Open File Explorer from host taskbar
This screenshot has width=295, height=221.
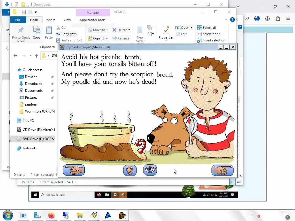coord(80,215)
